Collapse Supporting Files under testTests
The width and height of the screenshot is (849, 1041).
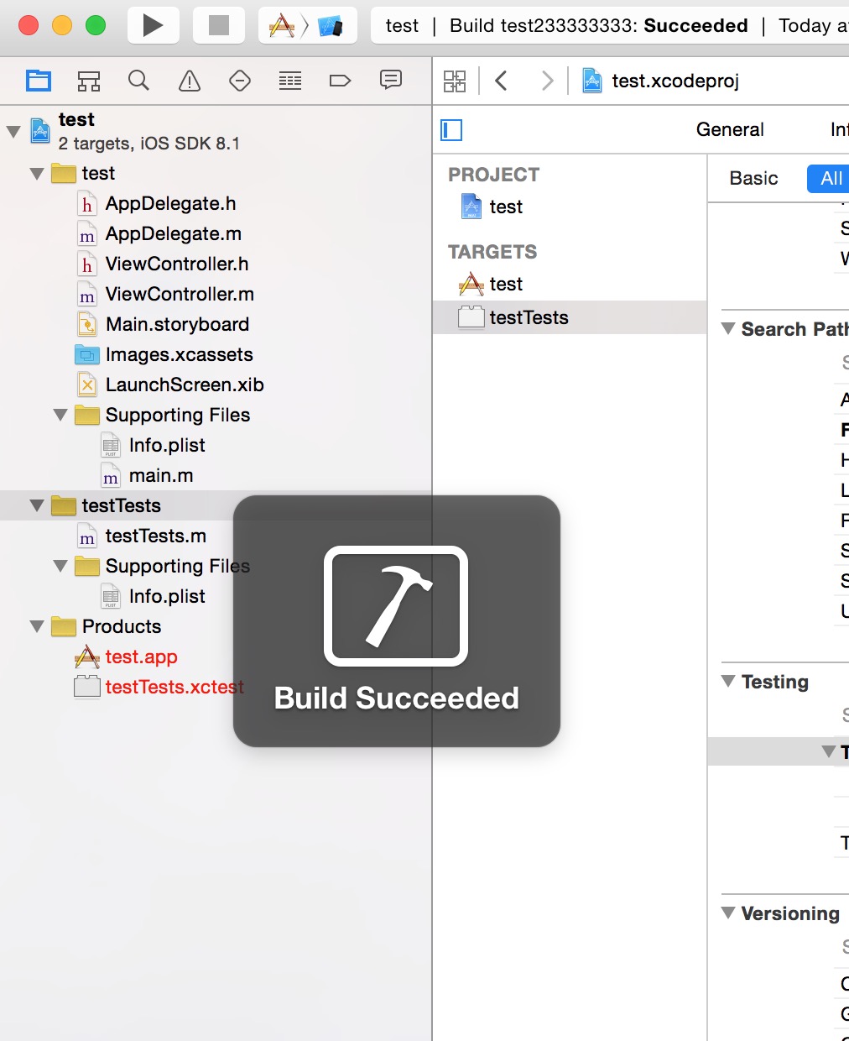60,566
